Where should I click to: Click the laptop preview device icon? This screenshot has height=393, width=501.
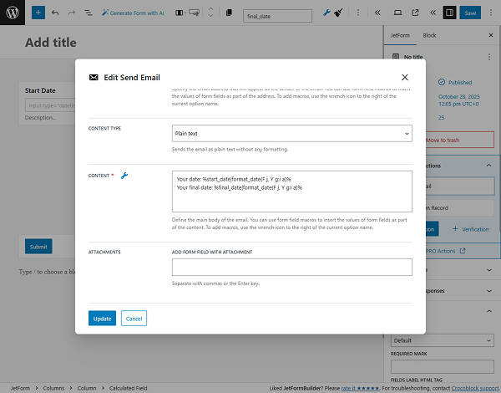397,13
